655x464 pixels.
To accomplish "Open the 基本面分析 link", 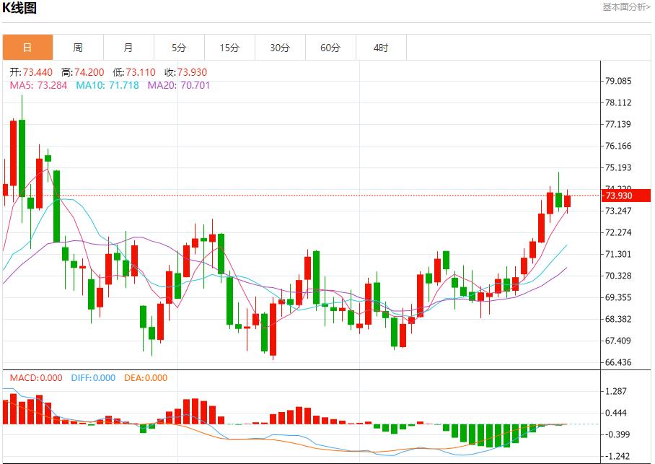I will pos(626,7).
